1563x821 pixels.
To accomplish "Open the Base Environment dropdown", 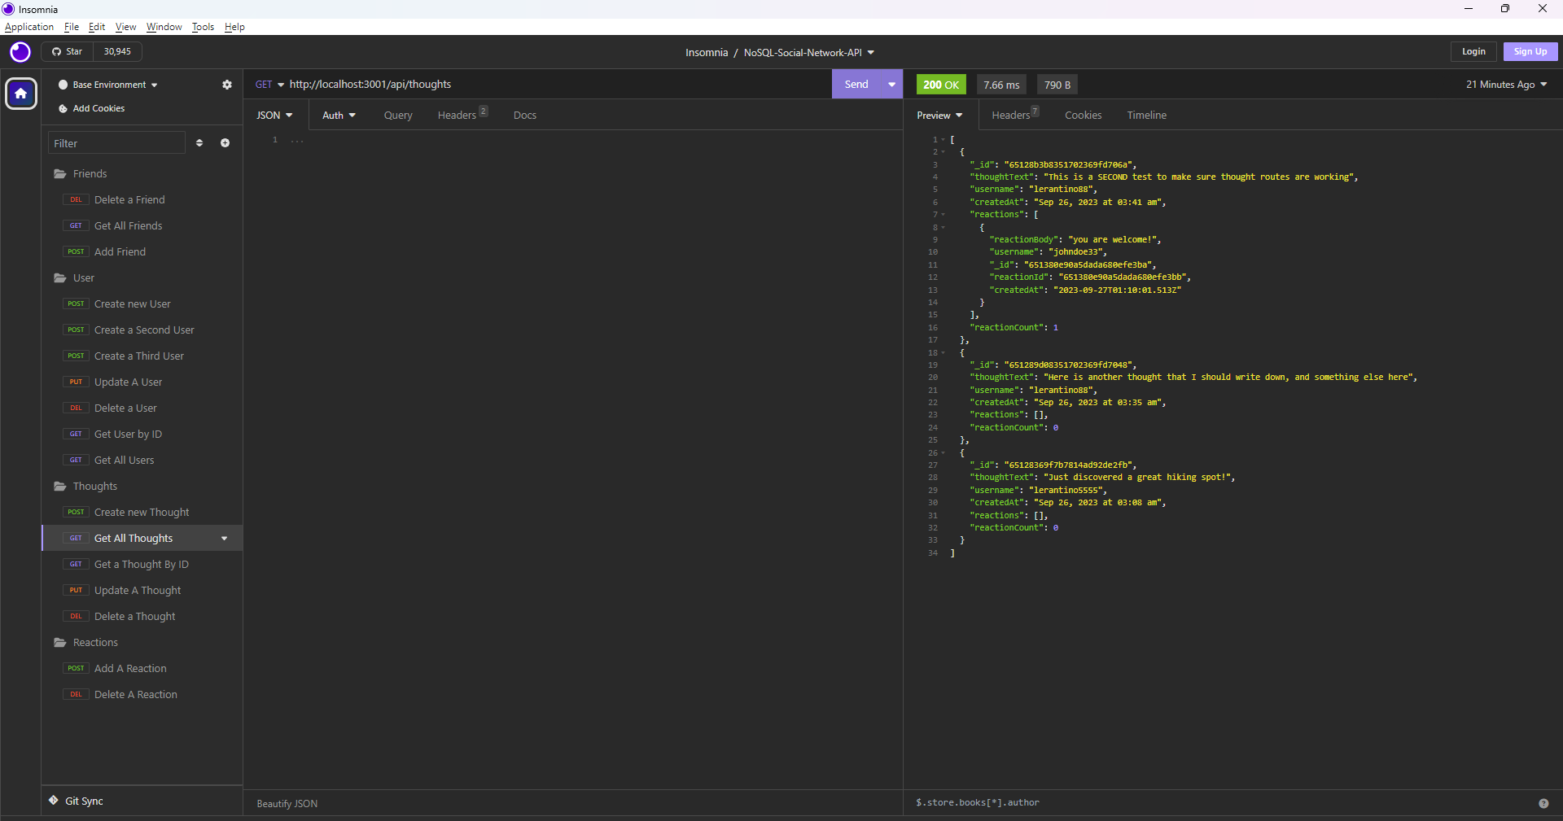I will coord(108,85).
